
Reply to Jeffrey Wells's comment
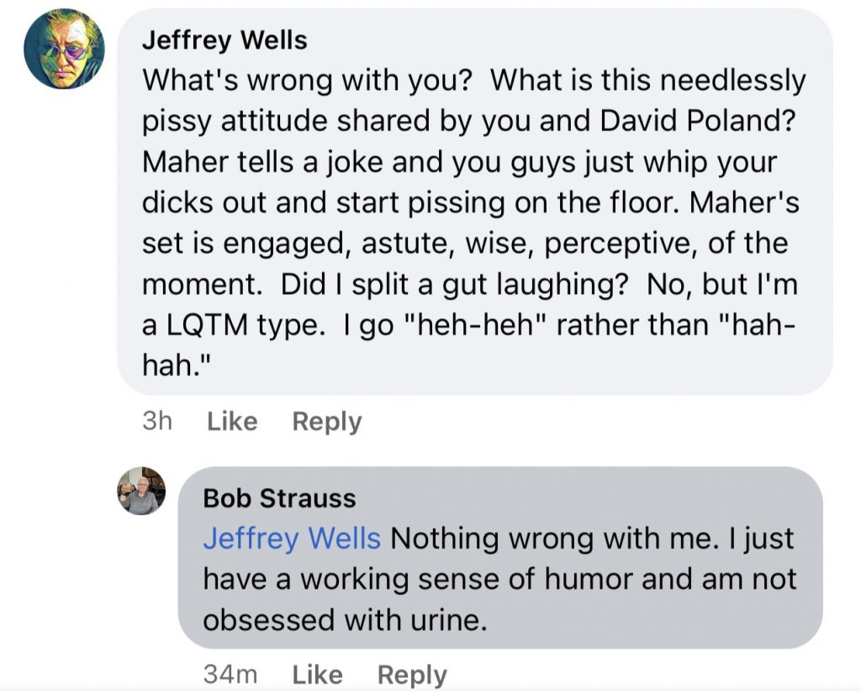(x=326, y=421)
